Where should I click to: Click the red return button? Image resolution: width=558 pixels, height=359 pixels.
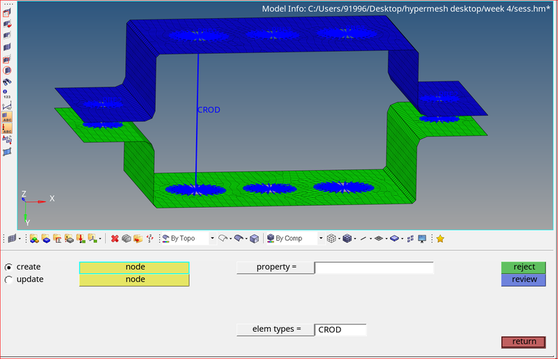click(524, 342)
